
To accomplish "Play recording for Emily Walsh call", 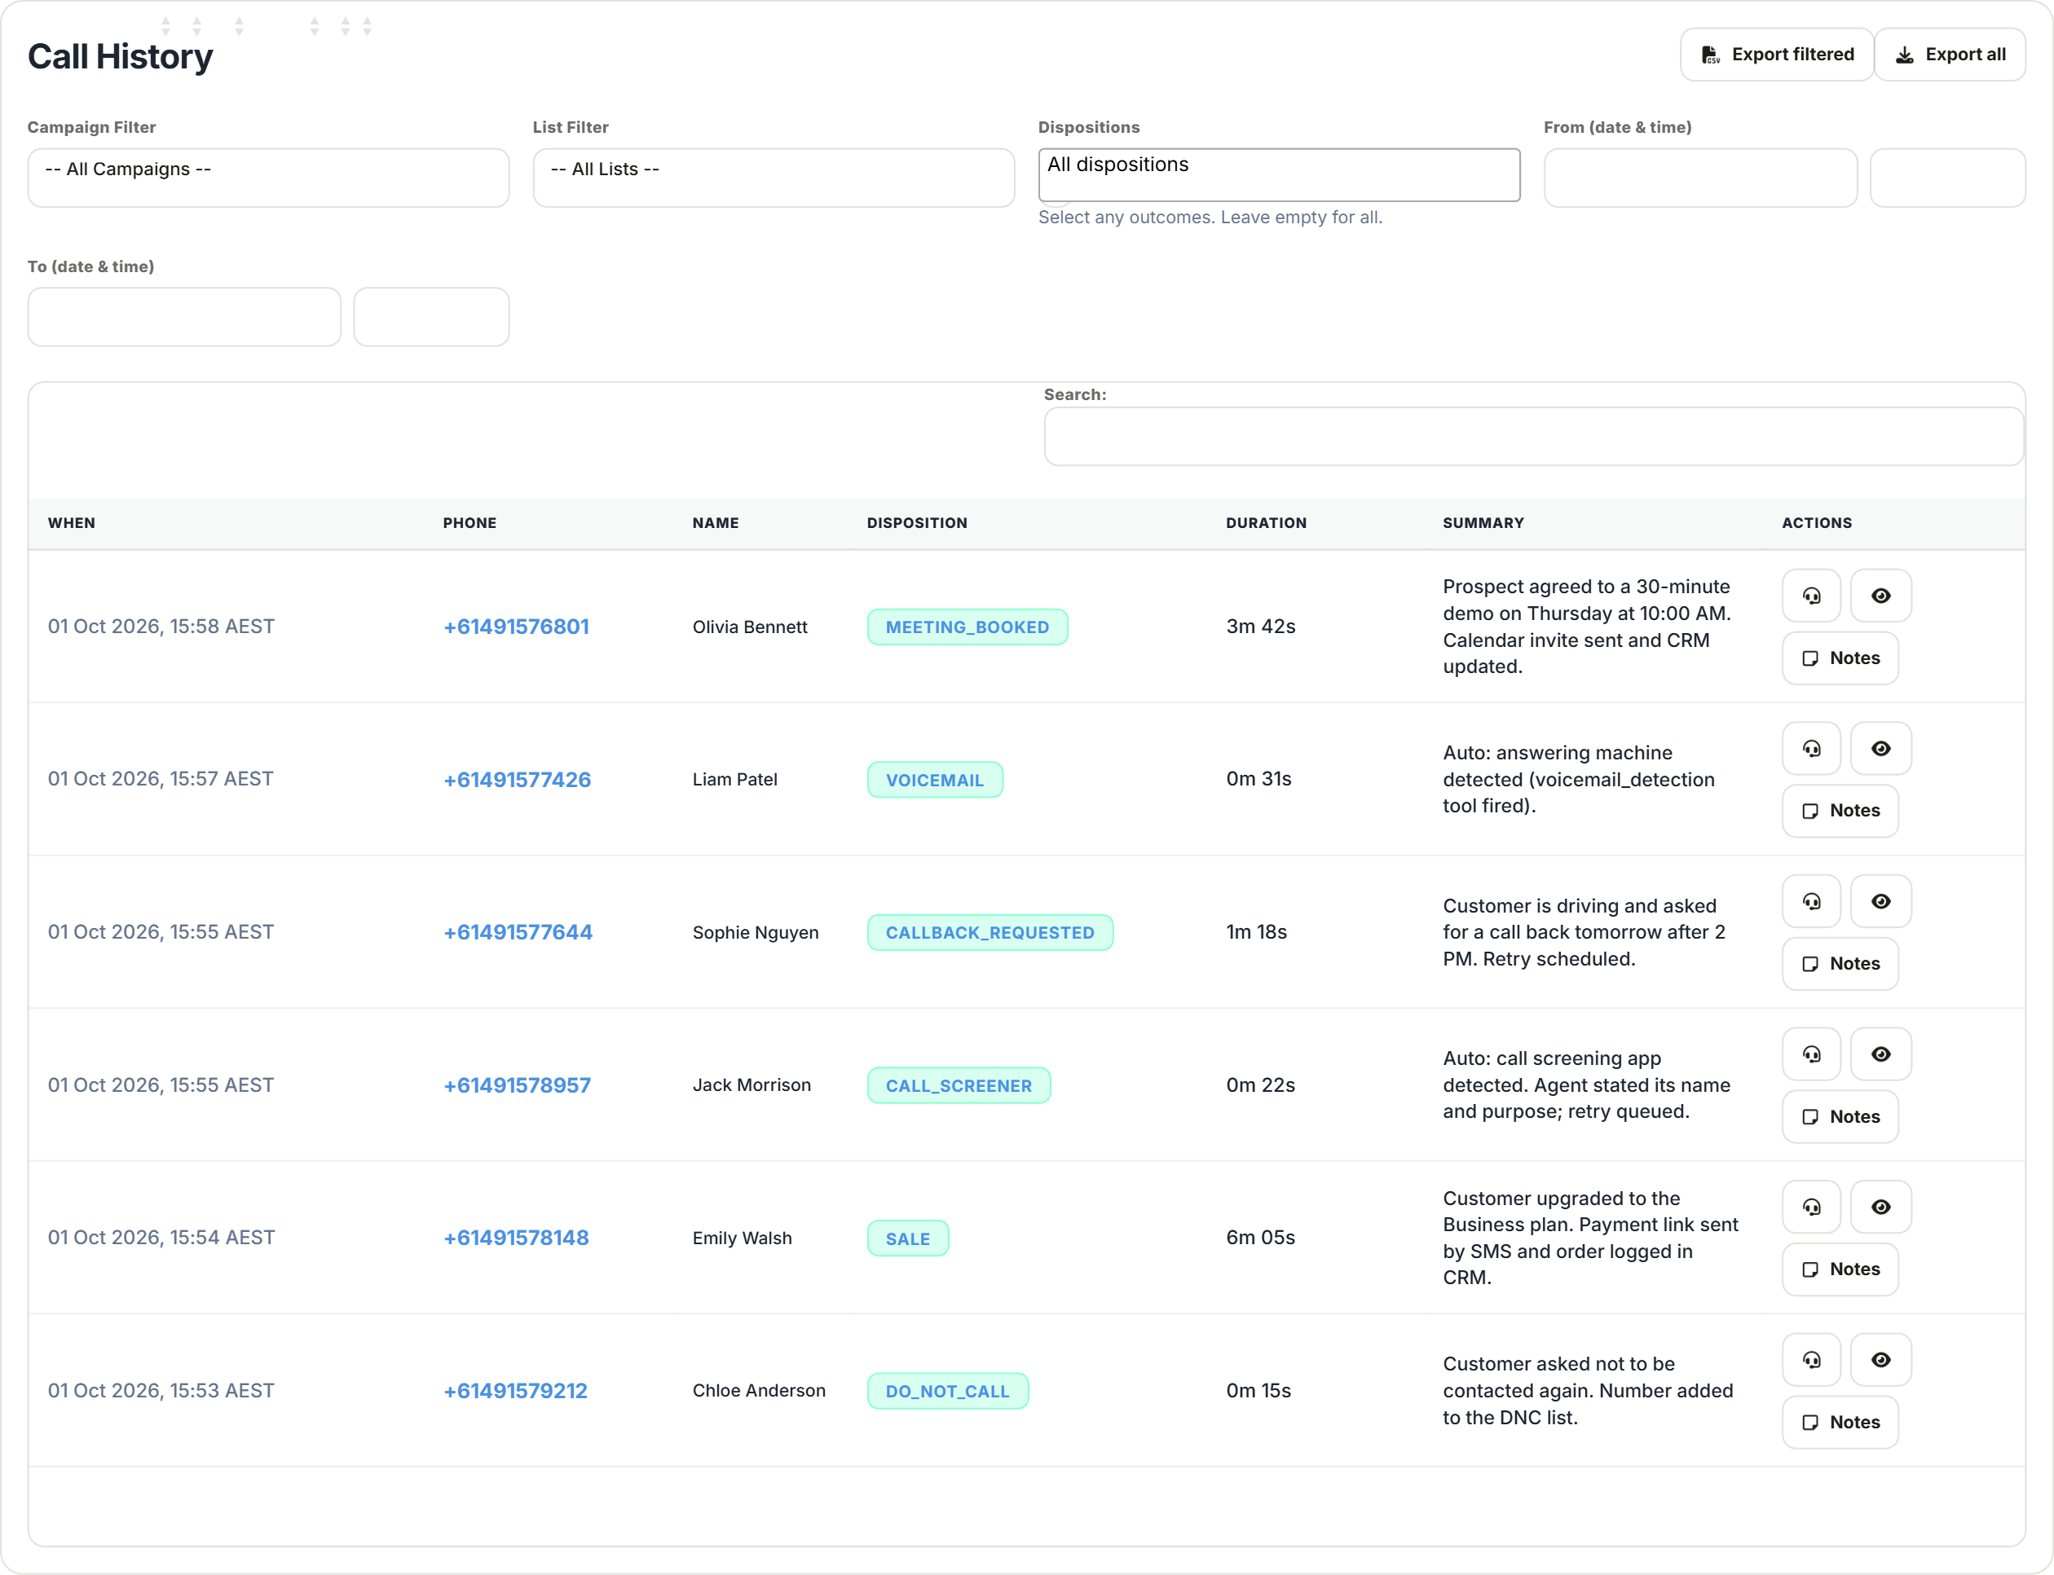I will click(x=1811, y=1207).
